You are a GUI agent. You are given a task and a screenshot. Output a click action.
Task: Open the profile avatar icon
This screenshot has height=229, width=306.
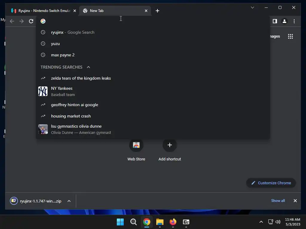[284, 21]
